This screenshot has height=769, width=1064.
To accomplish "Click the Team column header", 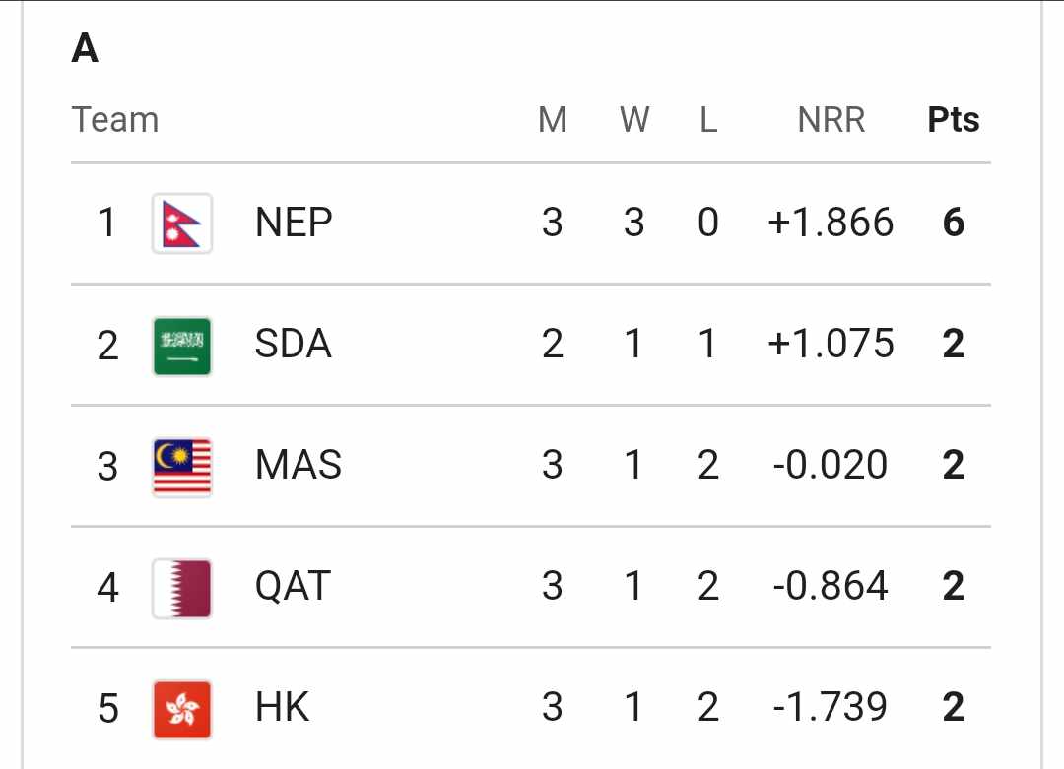I will click(x=115, y=120).
